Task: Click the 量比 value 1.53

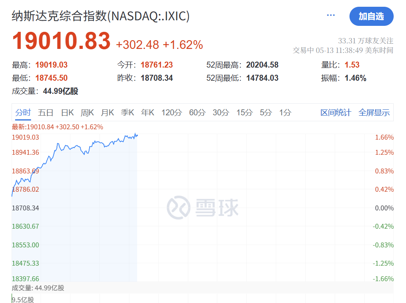Action: click(x=352, y=65)
